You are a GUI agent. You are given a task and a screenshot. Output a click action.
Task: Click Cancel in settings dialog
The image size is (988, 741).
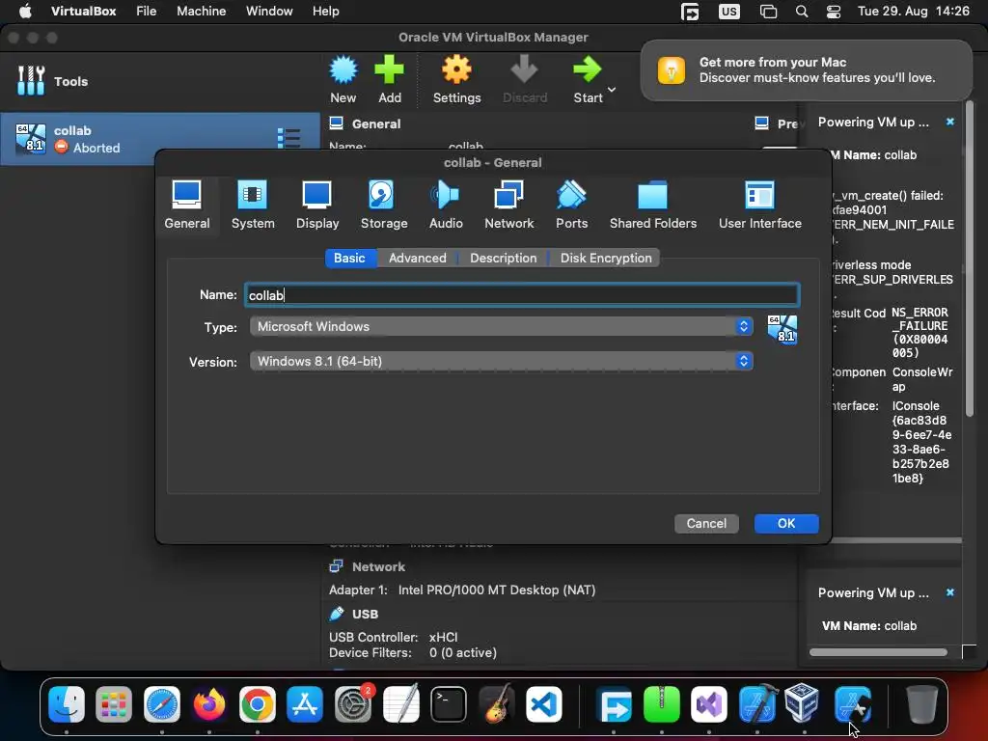pyautogui.click(x=706, y=523)
